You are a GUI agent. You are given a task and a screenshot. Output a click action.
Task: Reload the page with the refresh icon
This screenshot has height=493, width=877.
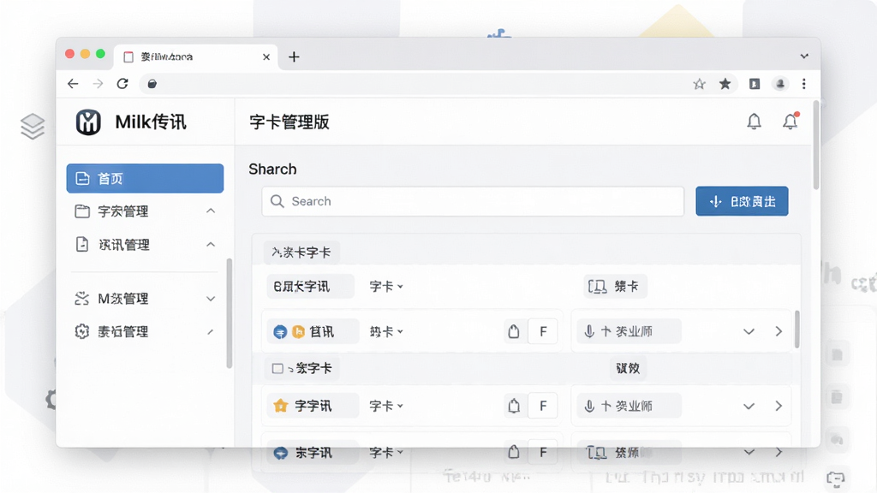tap(122, 84)
